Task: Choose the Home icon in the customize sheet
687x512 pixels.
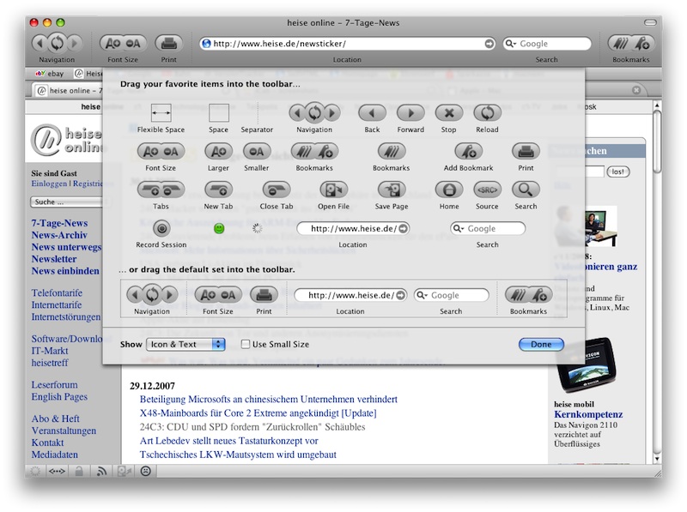Action: click(449, 190)
